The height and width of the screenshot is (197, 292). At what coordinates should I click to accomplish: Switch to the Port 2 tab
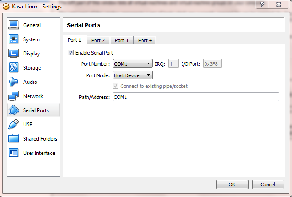point(98,40)
